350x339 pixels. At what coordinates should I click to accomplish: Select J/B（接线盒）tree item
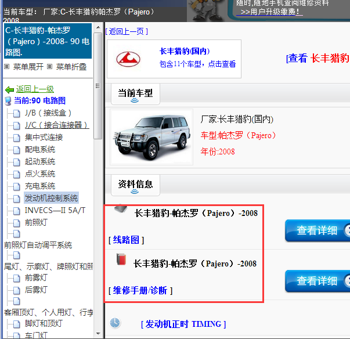[x=48, y=113]
